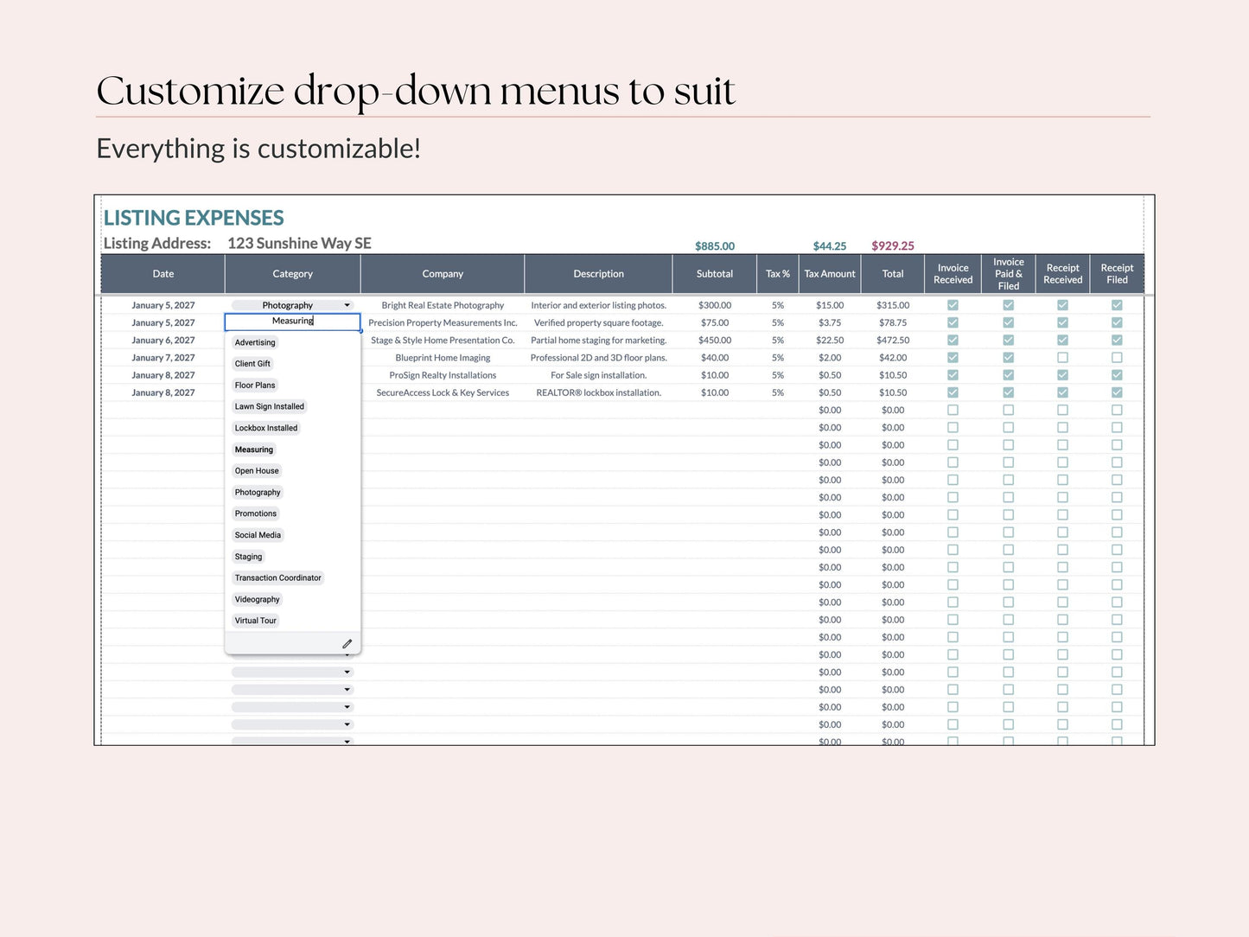Viewport: 1249px width, 937px height.
Task: Pick Floor Plans from the dropdown options
Action: coord(255,386)
